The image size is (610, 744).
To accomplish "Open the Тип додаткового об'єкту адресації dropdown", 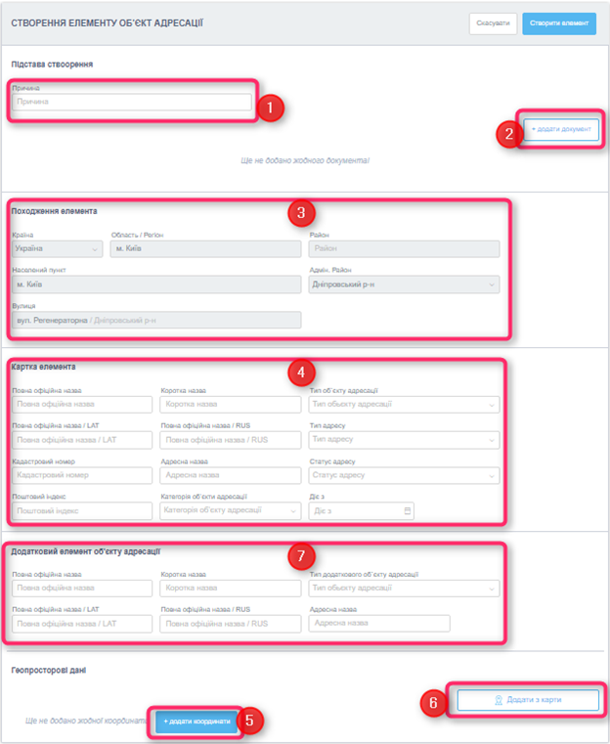I will 403,589.
